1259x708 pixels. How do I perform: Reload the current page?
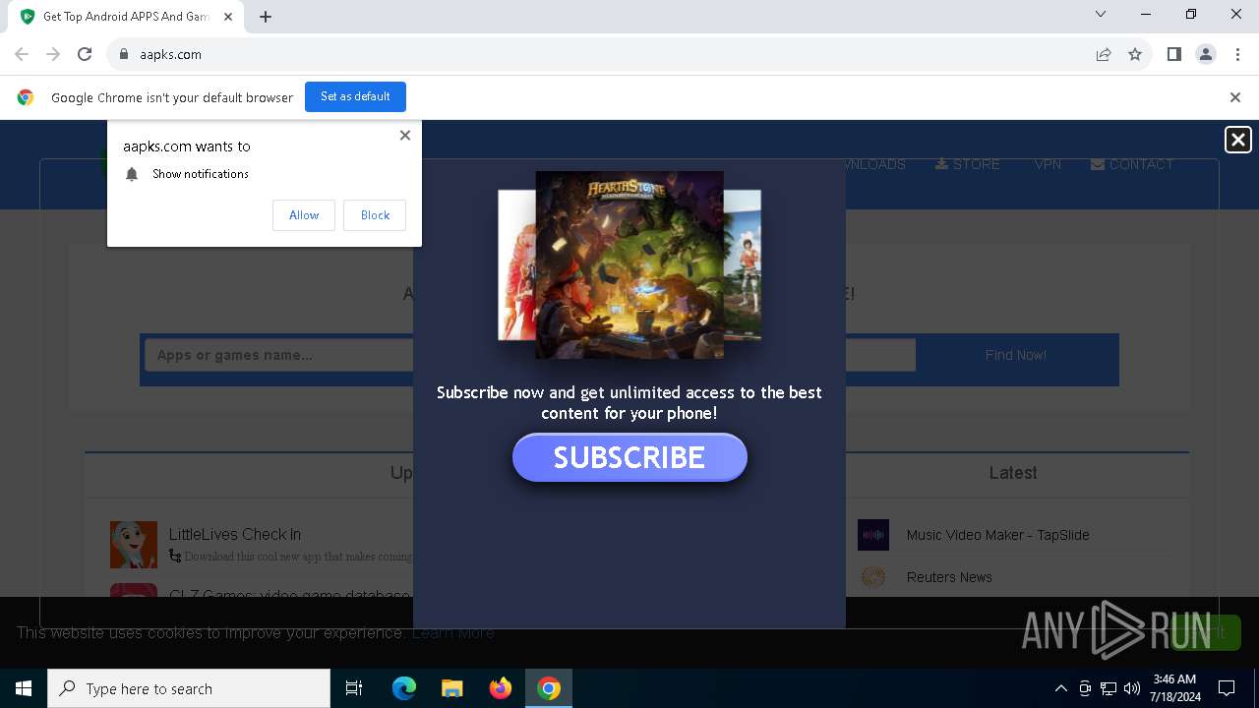(85, 54)
